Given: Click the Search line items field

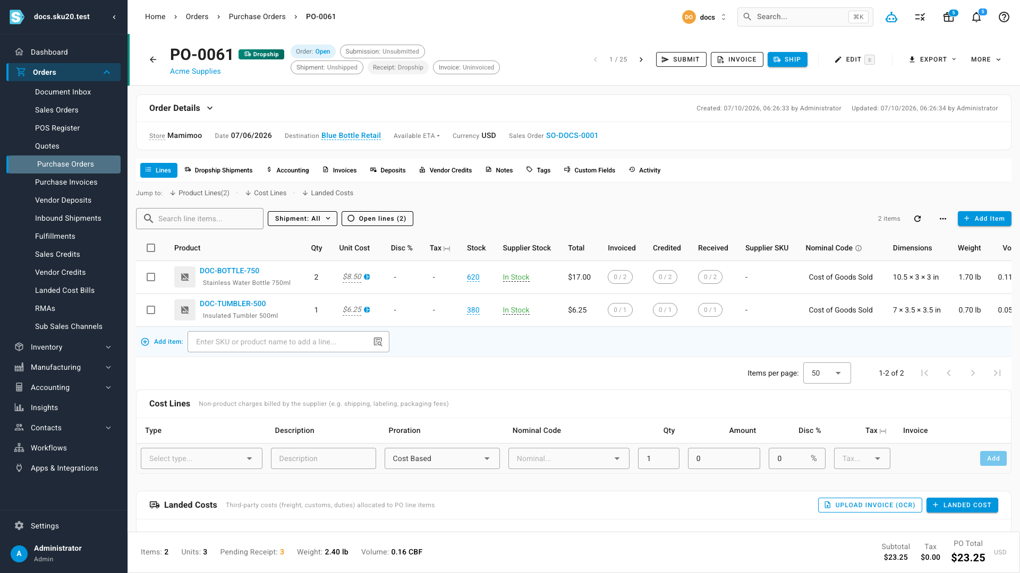Looking at the screenshot, I should pos(200,219).
